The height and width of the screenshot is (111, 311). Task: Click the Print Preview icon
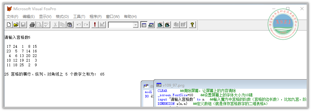click(x=39, y=25)
